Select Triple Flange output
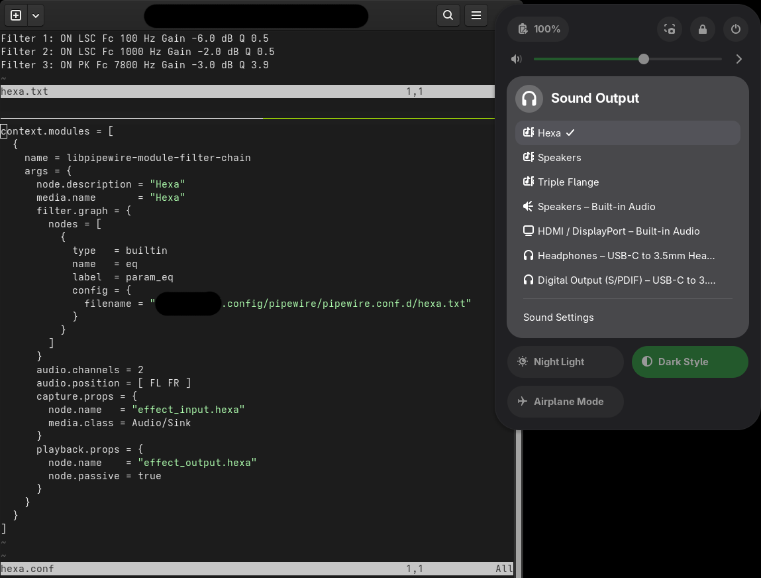The height and width of the screenshot is (578, 761). [x=627, y=182]
